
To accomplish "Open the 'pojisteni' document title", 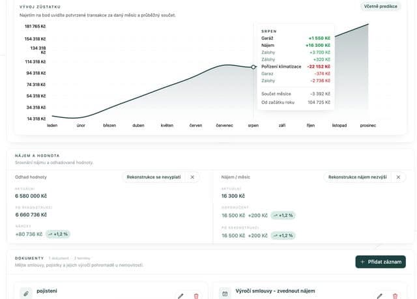I will (47, 291).
